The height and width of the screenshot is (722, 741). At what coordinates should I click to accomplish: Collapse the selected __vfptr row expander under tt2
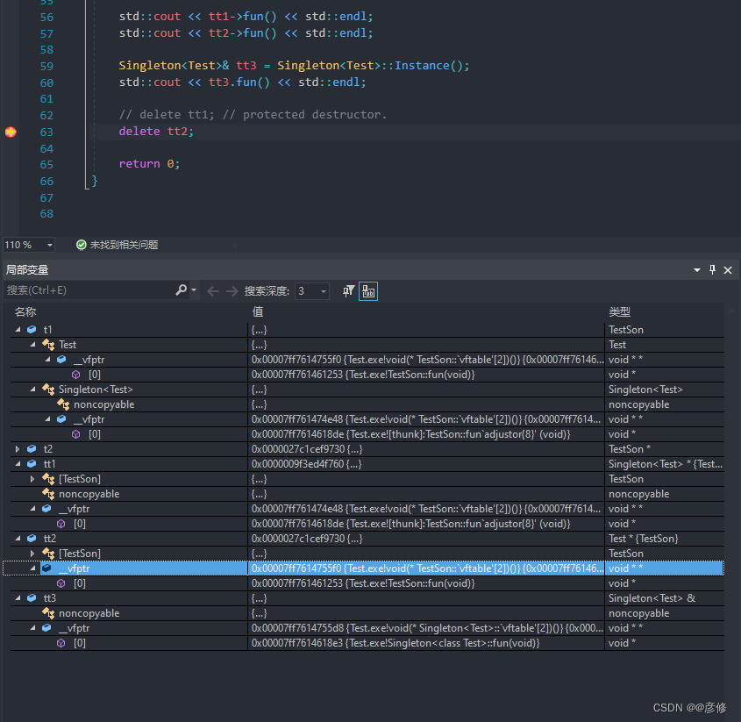pos(32,568)
